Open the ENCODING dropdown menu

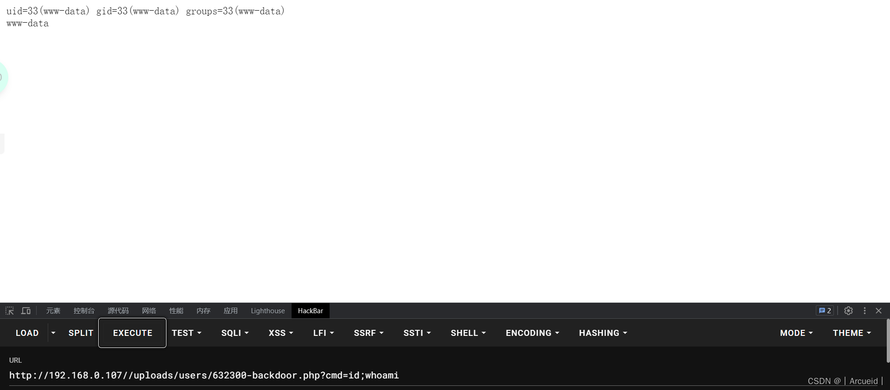(533, 333)
